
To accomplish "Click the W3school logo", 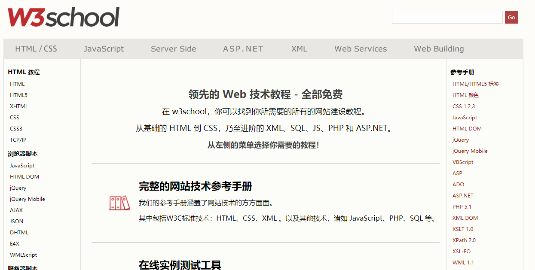I will [63, 16].
